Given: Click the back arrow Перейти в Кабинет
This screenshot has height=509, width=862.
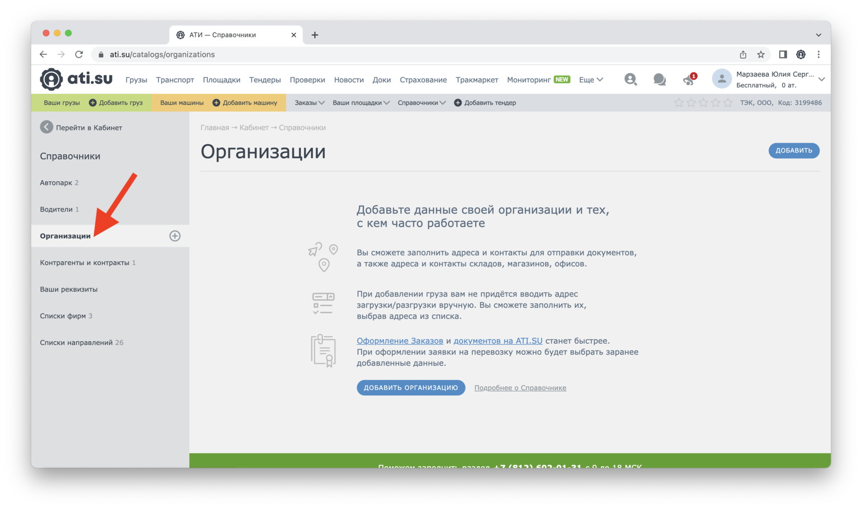Looking at the screenshot, I should tap(47, 127).
